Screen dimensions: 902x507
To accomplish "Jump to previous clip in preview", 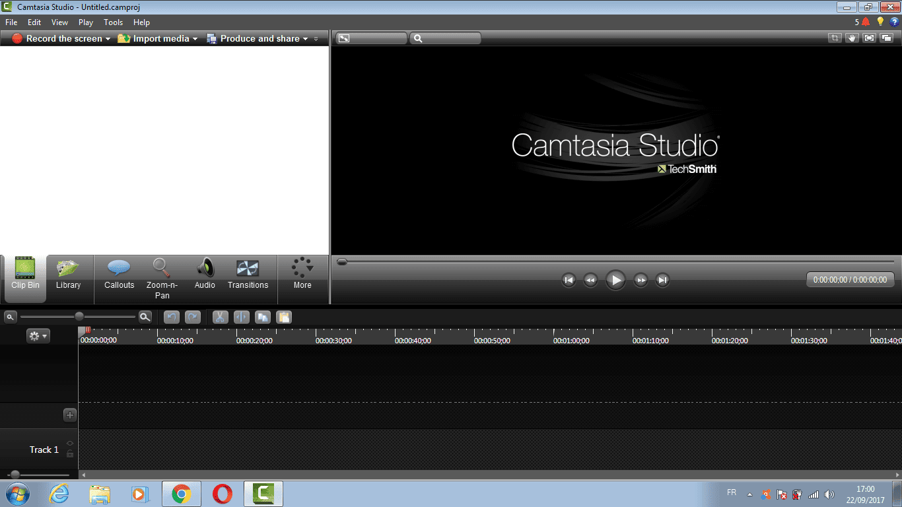I will [569, 280].
